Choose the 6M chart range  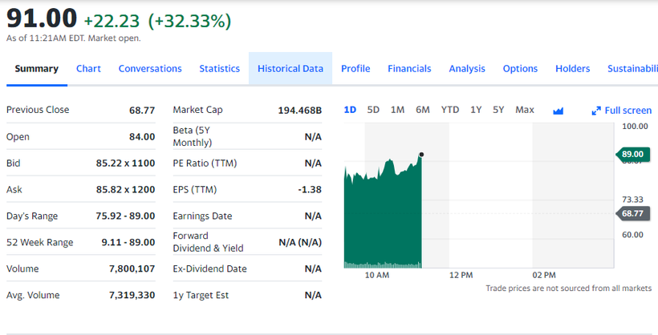pos(423,110)
